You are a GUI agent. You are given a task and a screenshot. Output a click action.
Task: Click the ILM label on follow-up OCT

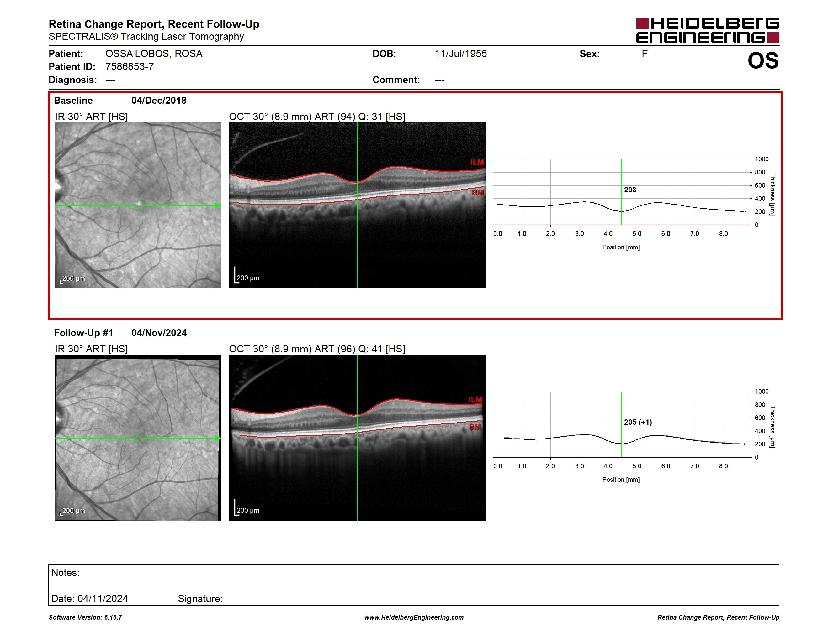point(475,399)
